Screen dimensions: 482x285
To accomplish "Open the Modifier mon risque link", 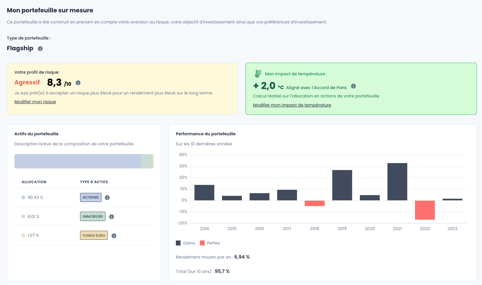I will click(x=35, y=101).
